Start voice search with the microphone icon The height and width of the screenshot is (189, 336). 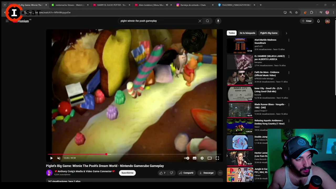218,21
